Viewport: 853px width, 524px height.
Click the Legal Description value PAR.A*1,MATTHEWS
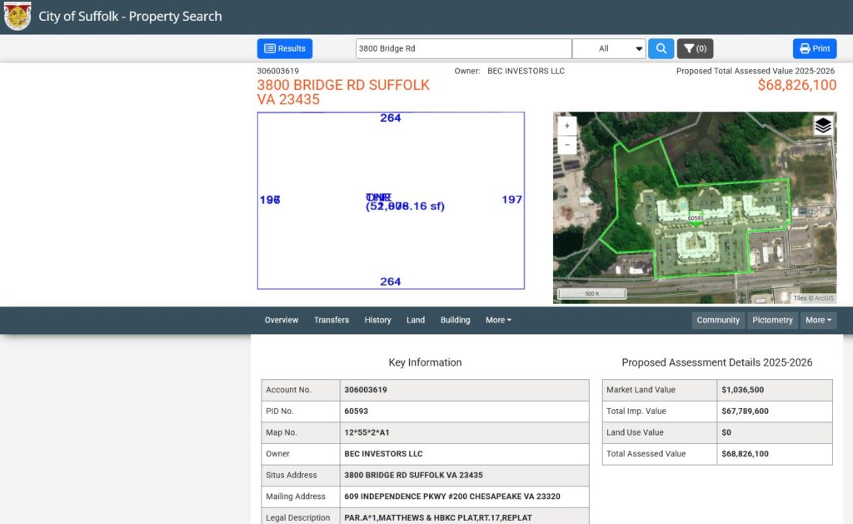coord(438,517)
